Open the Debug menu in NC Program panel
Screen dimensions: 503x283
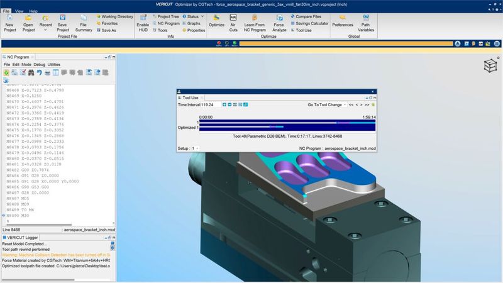tap(39, 65)
